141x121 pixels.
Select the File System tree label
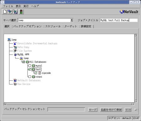click(24, 51)
